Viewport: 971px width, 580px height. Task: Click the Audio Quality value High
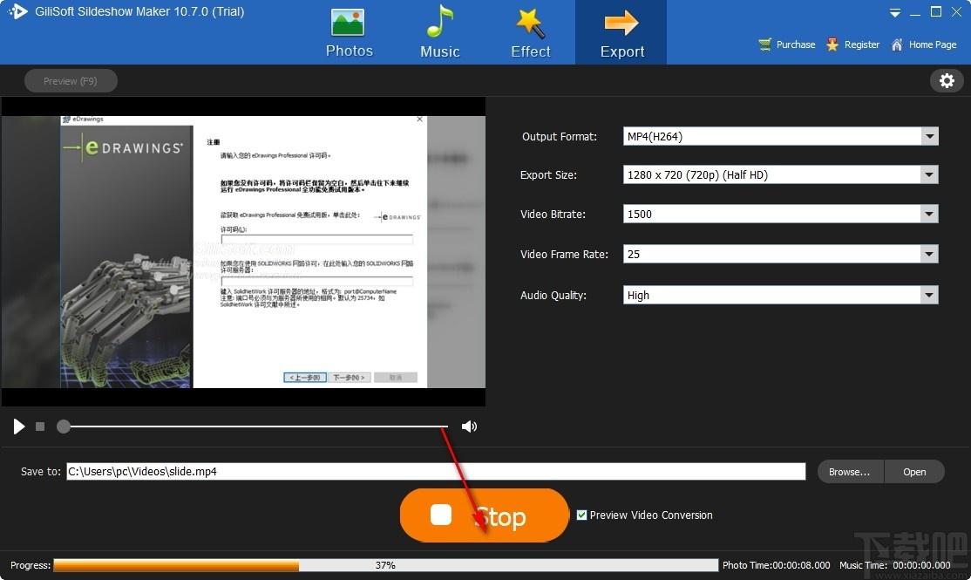tap(638, 295)
